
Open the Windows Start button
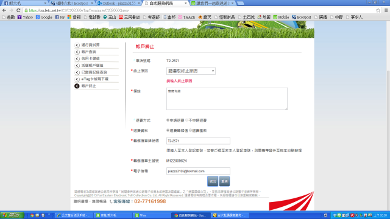(12, 215)
